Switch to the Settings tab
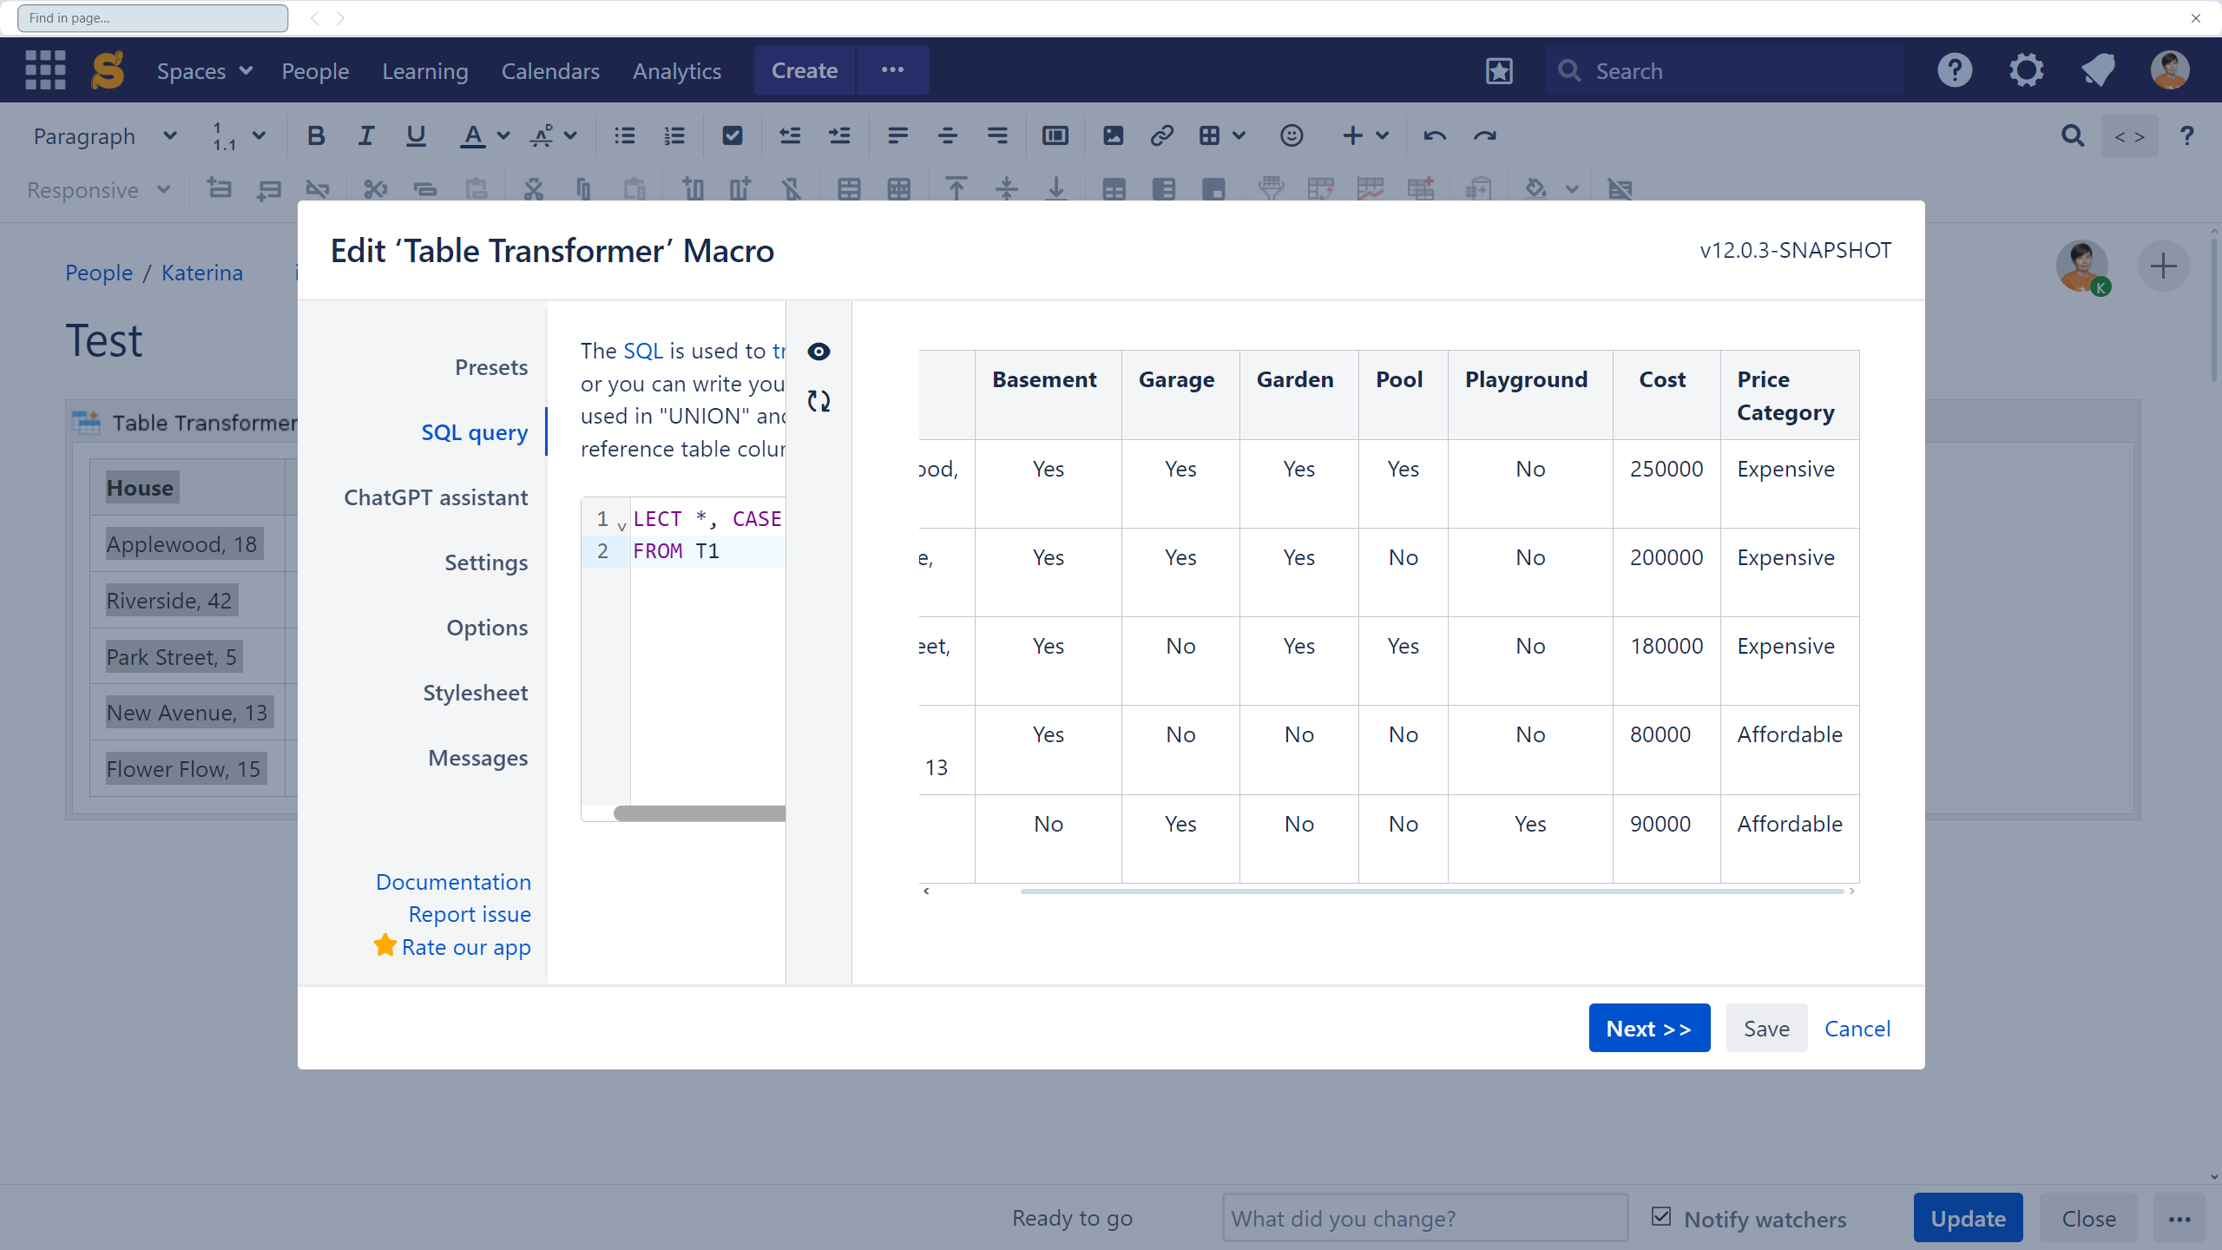The width and height of the screenshot is (2222, 1250). pyautogui.click(x=486, y=562)
